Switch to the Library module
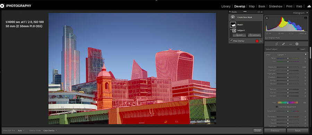Viewport: 312px width, 135px height. (x=226, y=6)
